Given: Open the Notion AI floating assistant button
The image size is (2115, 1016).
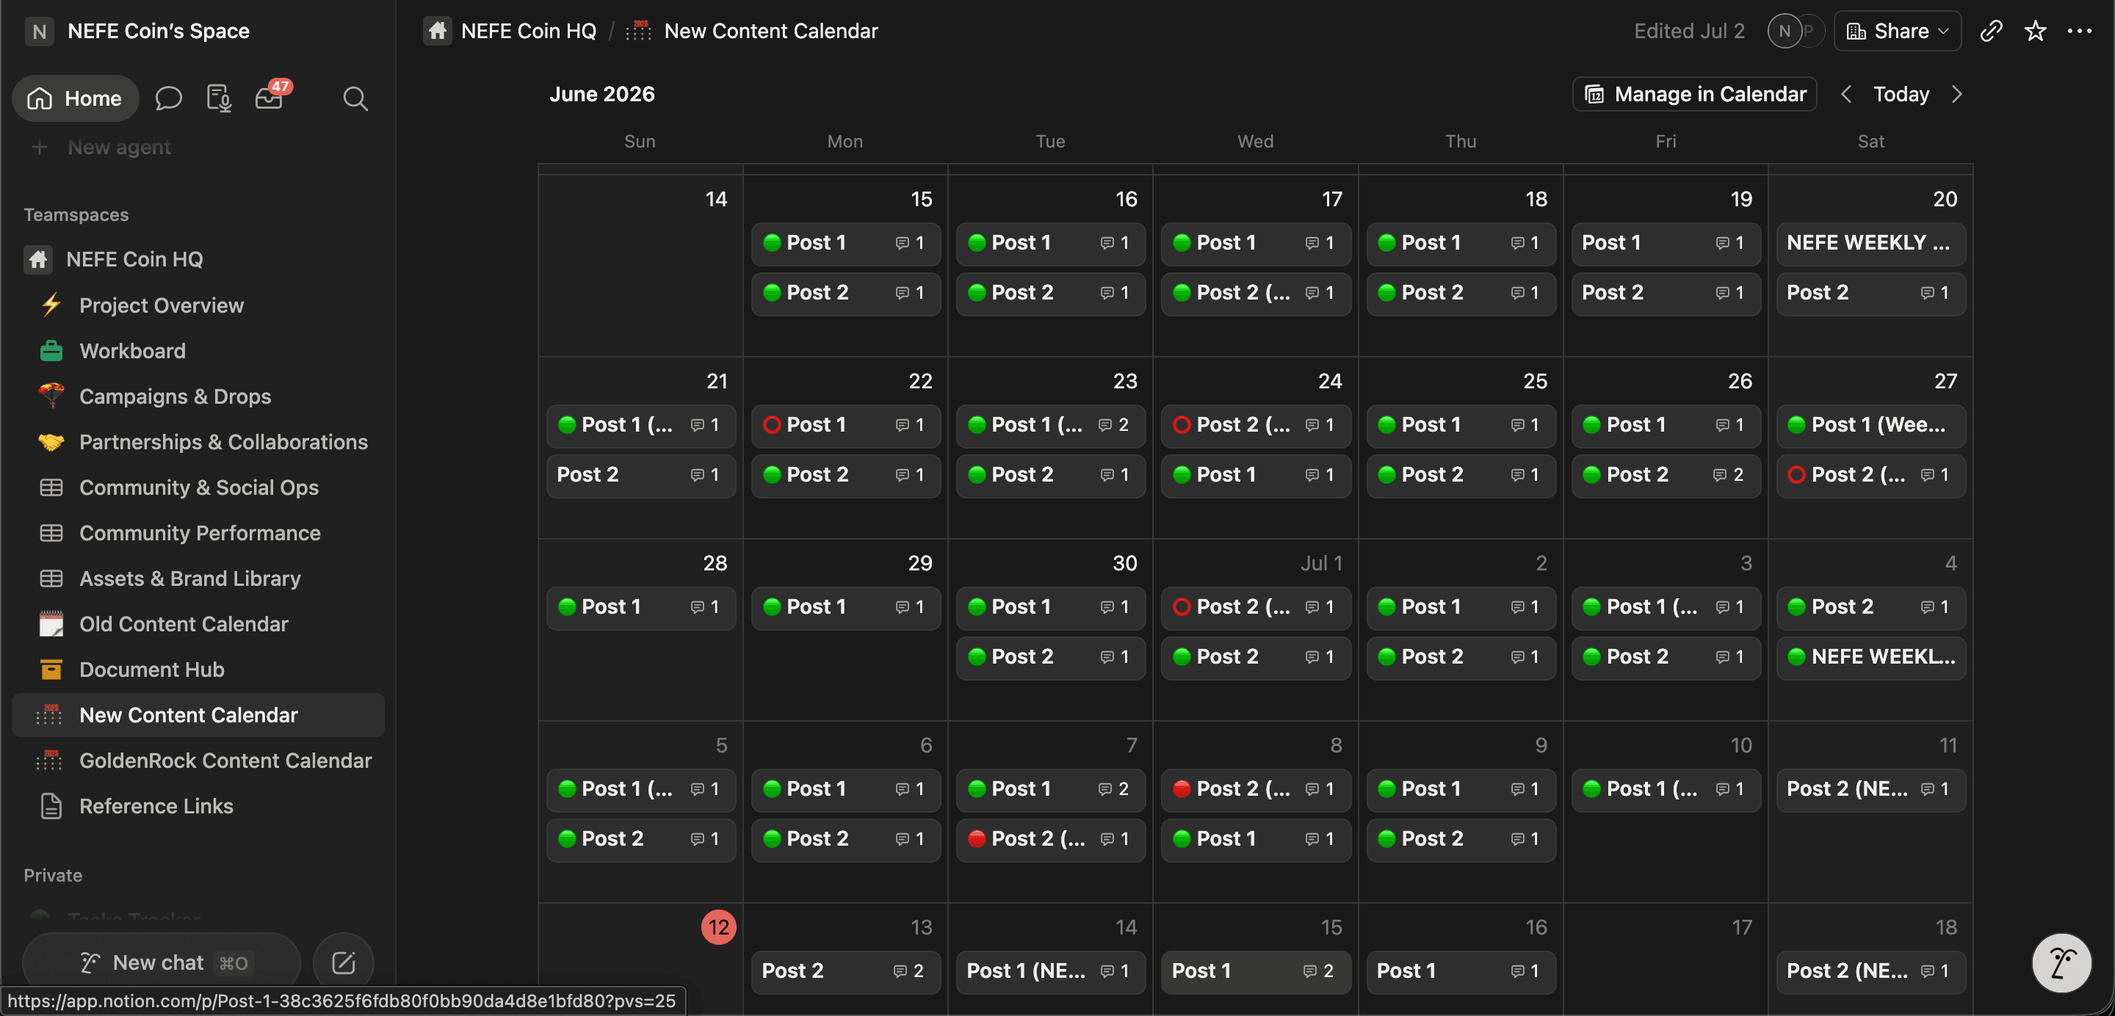Looking at the screenshot, I should click(2061, 962).
